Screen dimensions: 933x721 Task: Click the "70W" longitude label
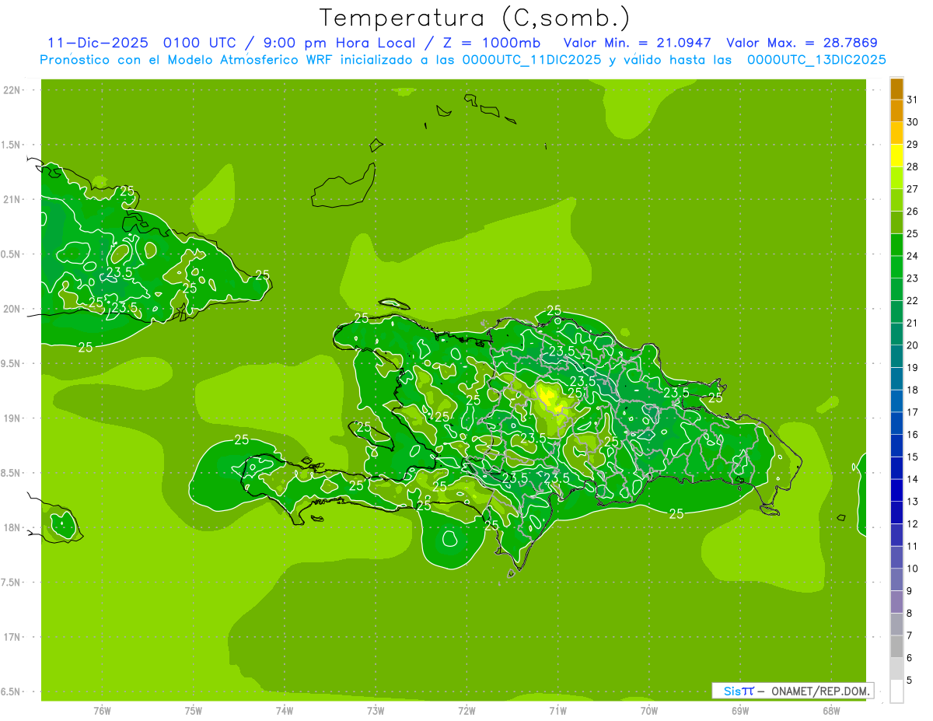(x=649, y=710)
